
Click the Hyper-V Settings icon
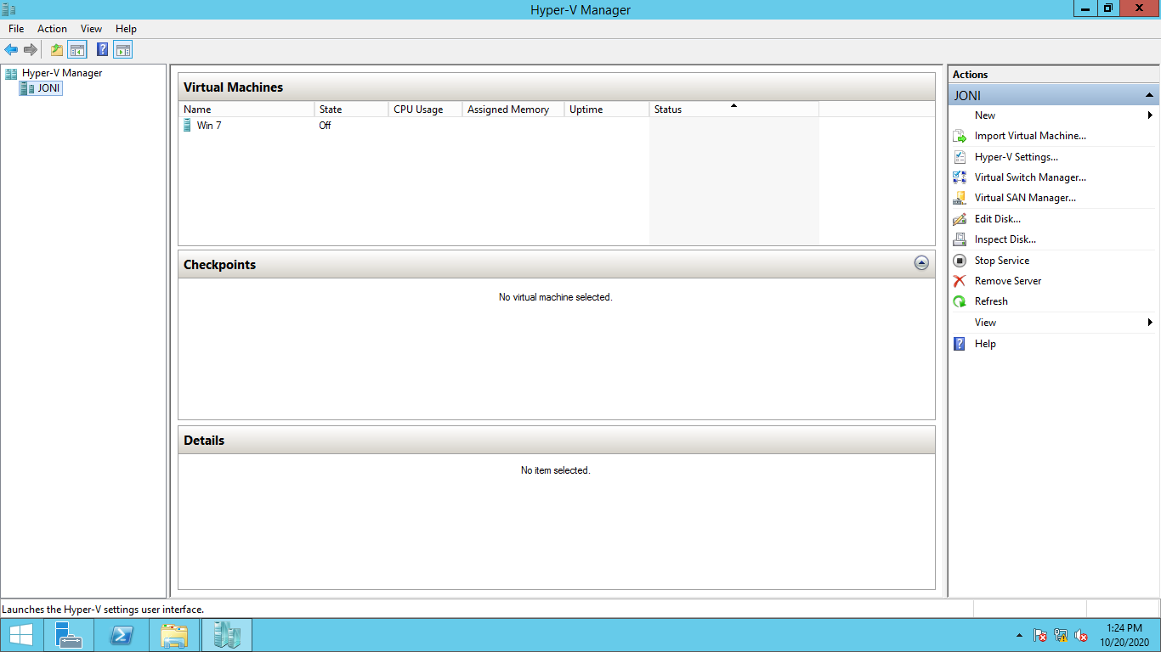(960, 157)
